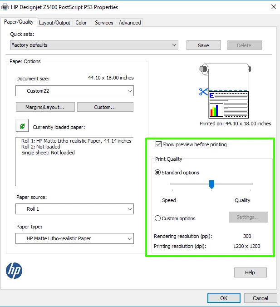Switch to the Paper/Quality tab
Image resolution: width=280 pixels, height=307 pixels.
click(19, 22)
